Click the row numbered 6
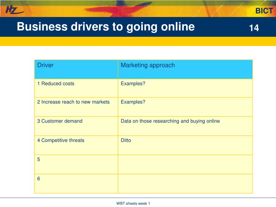Image resolution: width=276 pixels, height=207 pixels. pyautogui.click(x=143, y=184)
